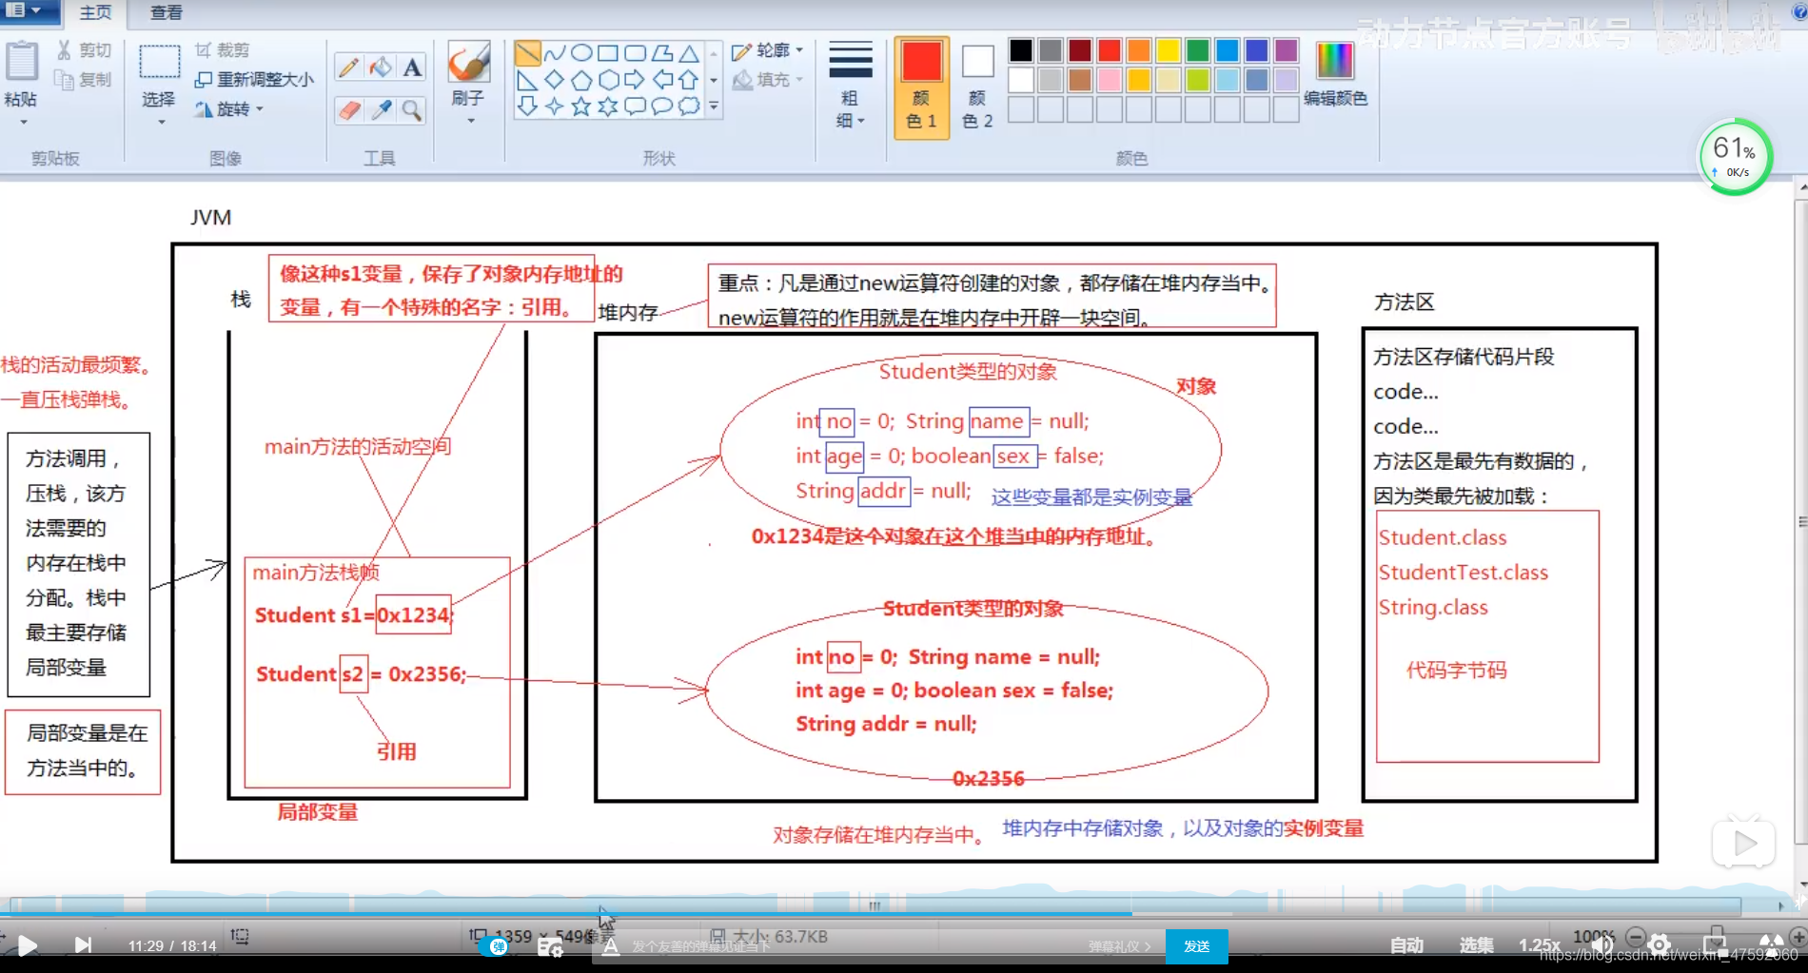Pick the purple color swatch
The image size is (1808, 973).
click(x=1287, y=50)
